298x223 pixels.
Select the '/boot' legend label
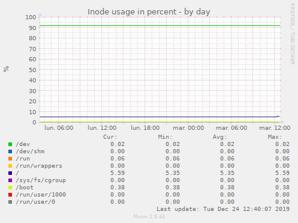[25, 188]
